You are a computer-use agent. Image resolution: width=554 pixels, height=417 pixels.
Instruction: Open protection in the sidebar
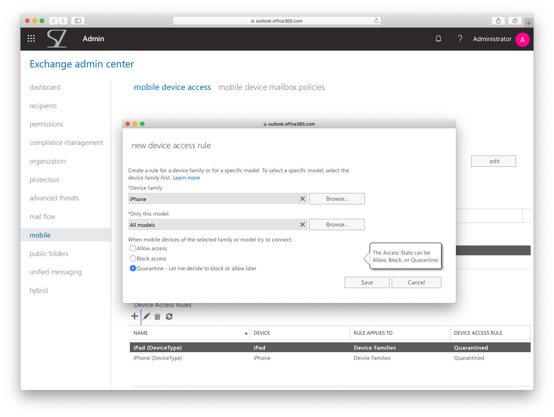pos(44,180)
